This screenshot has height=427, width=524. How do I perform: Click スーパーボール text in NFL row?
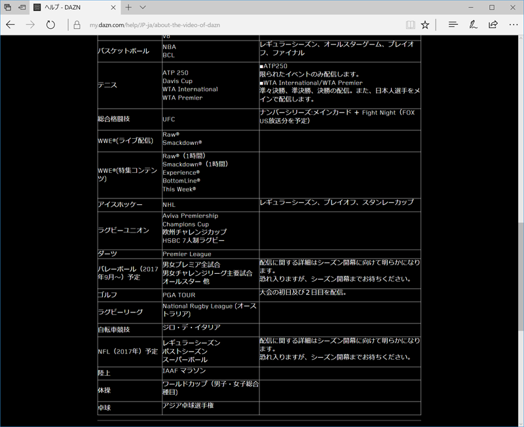[185, 360]
